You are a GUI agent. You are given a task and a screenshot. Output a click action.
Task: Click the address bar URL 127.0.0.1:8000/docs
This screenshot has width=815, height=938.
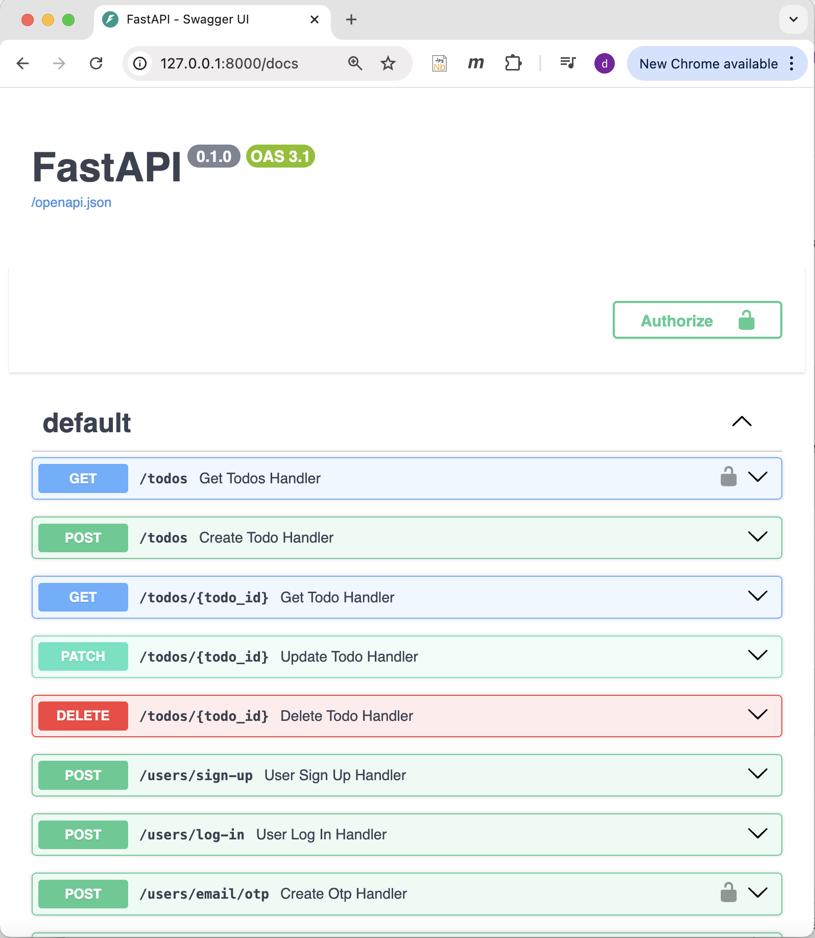point(229,63)
